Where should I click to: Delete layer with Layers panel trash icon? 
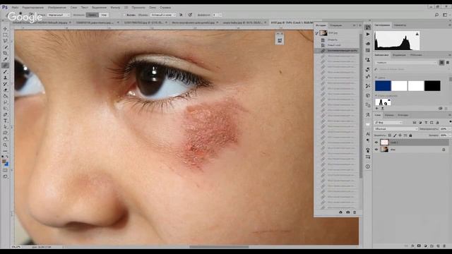444,246
